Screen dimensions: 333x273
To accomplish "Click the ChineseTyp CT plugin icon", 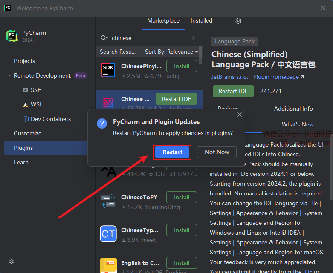I will click(x=108, y=234).
